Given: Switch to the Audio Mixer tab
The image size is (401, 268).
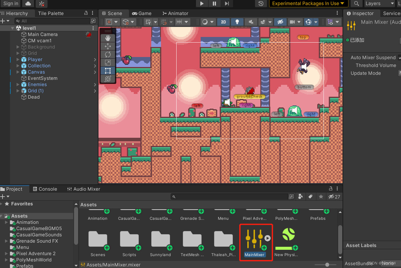Looking at the screenshot, I should click(84, 189).
